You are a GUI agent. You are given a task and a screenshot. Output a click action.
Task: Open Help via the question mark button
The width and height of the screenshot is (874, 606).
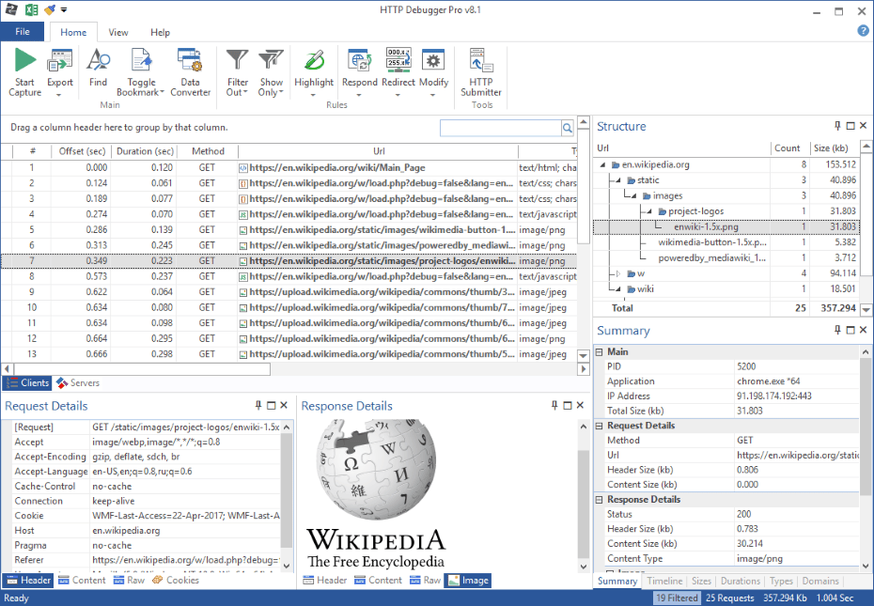click(x=863, y=31)
